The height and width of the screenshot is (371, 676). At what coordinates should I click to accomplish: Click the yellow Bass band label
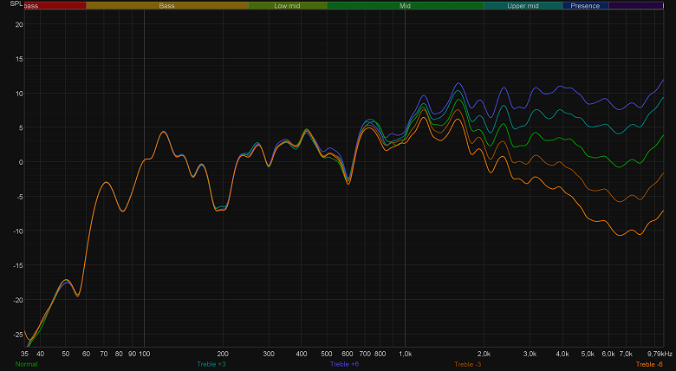click(167, 5)
